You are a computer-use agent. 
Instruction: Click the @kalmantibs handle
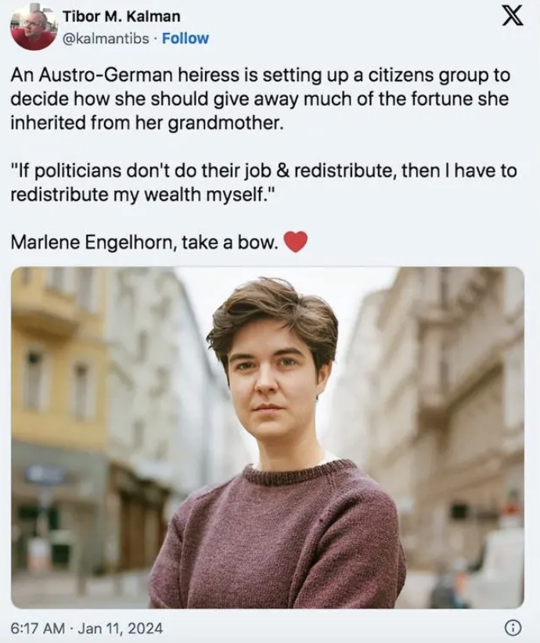(x=106, y=38)
